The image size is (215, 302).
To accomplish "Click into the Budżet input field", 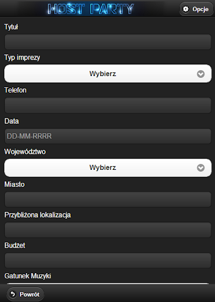I will point(108,260).
